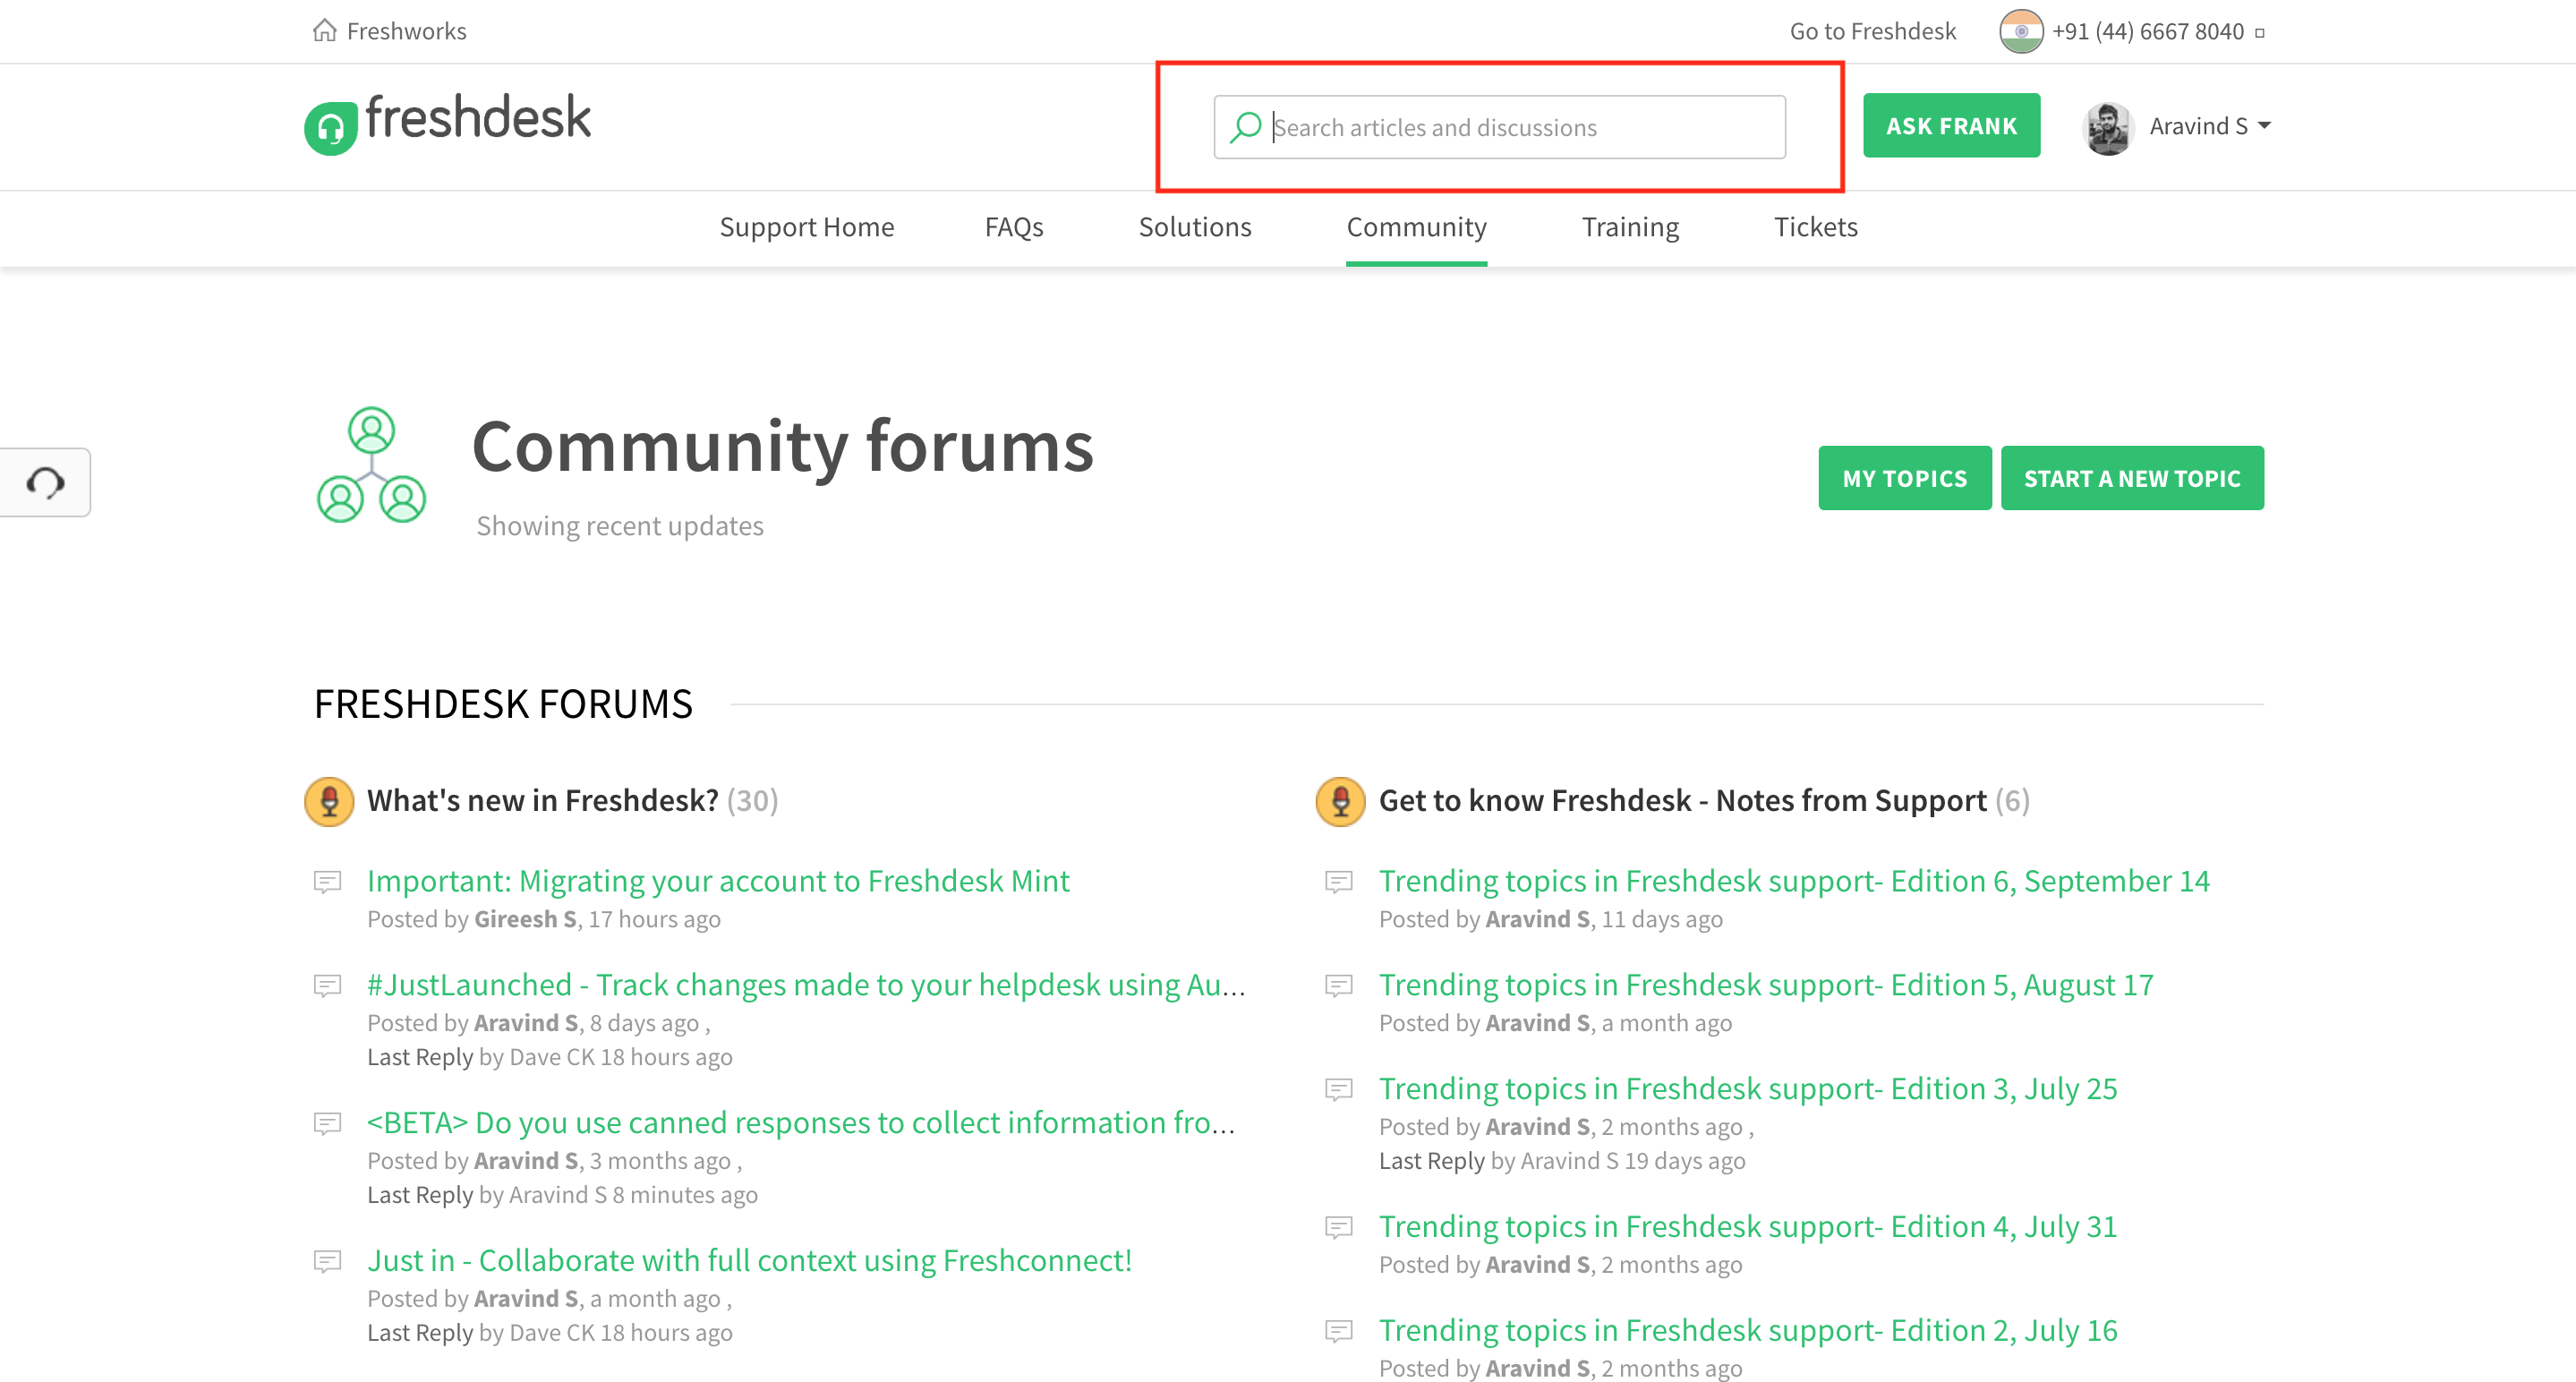Click Aravind S profile avatar

[2107, 127]
